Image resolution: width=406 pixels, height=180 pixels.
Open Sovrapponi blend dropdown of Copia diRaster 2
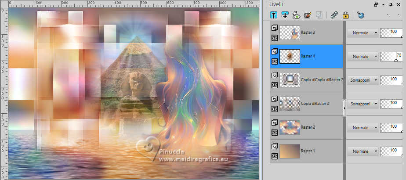(363, 104)
